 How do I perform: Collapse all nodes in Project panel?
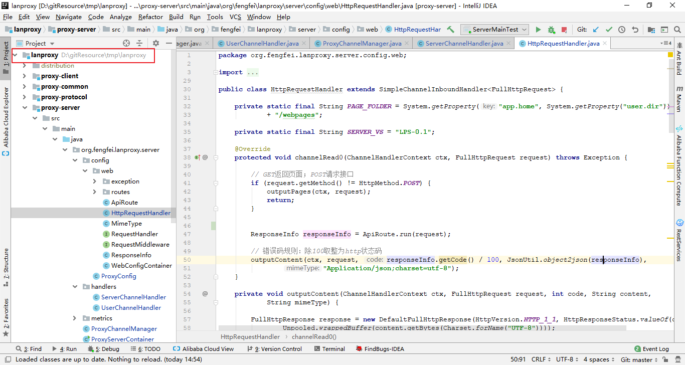(139, 44)
